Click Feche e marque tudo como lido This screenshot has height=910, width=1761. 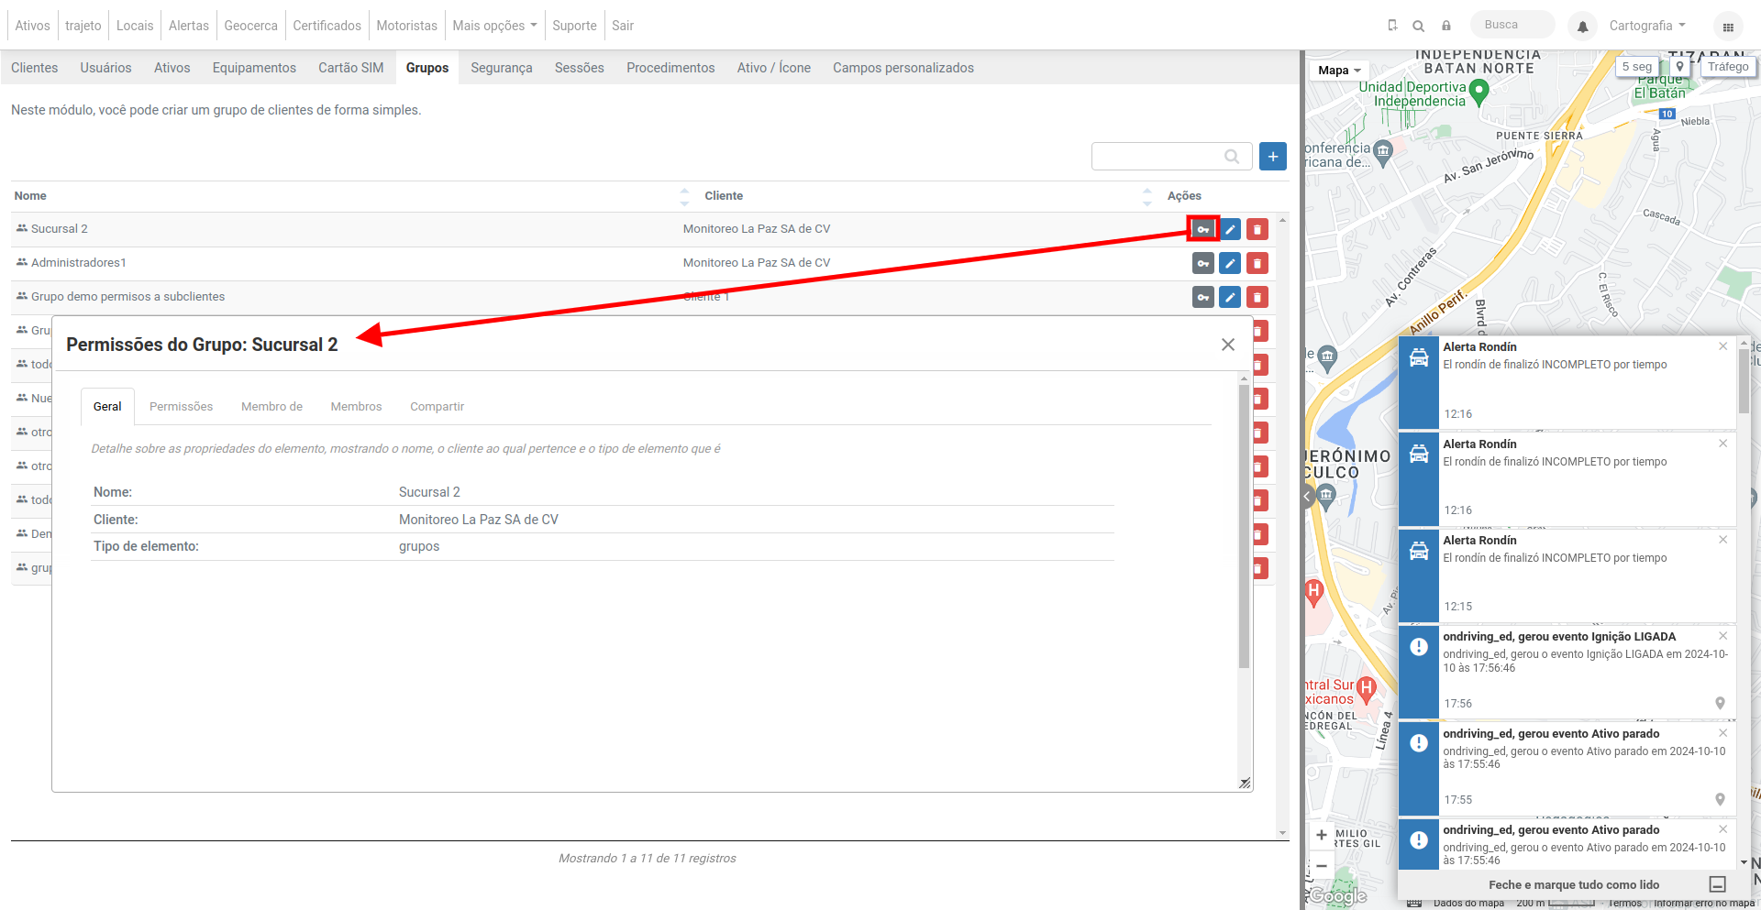(x=1574, y=884)
